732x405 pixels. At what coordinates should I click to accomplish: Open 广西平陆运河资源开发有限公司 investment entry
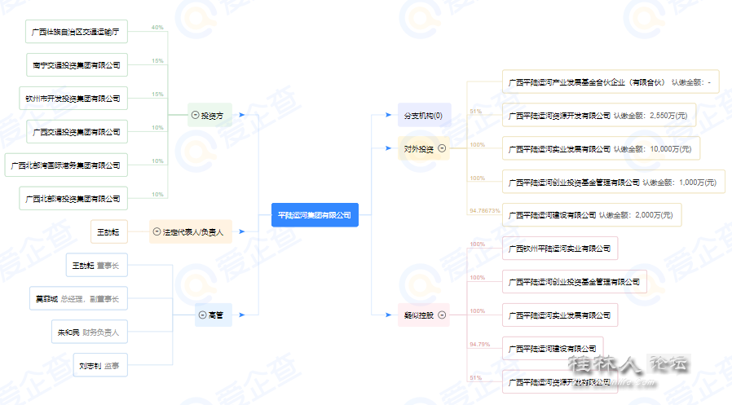599,115
